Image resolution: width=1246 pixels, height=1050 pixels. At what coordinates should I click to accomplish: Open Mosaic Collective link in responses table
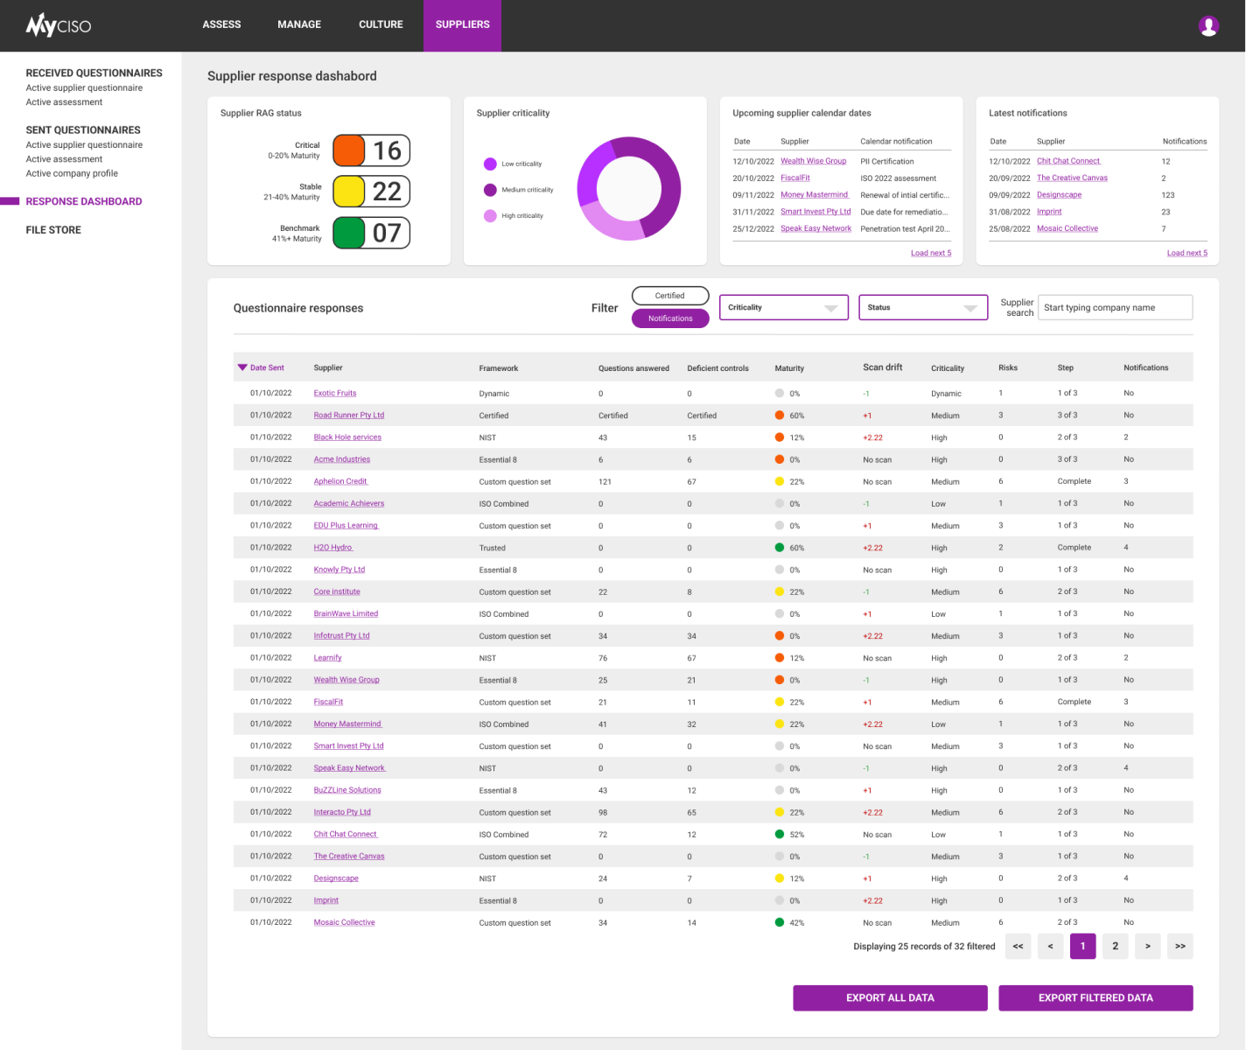344,922
